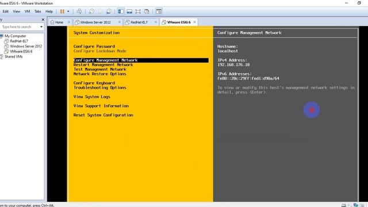Toggle the library sidebar view icon

(121, 11)
